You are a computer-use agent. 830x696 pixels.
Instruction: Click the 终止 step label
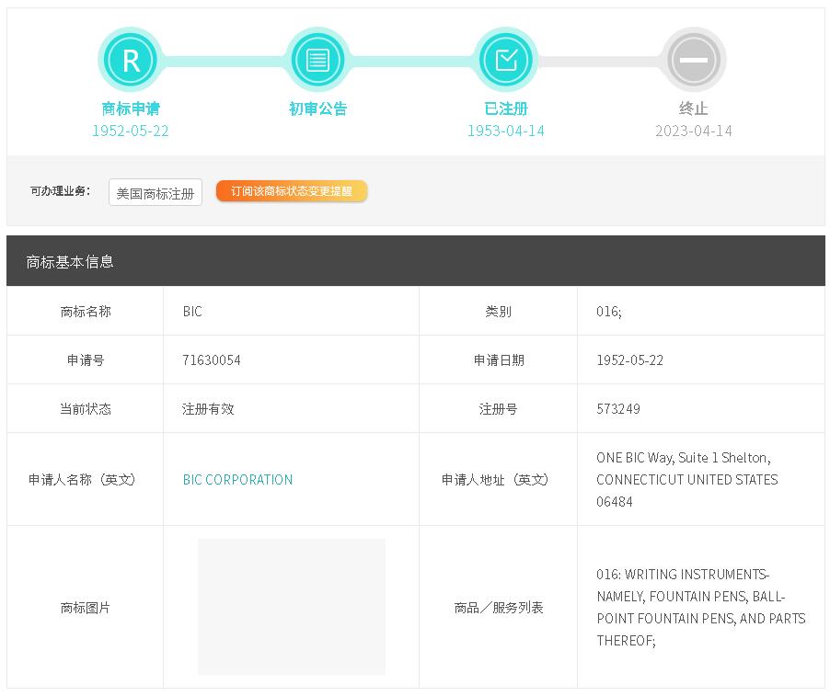[x=693, y=108]
